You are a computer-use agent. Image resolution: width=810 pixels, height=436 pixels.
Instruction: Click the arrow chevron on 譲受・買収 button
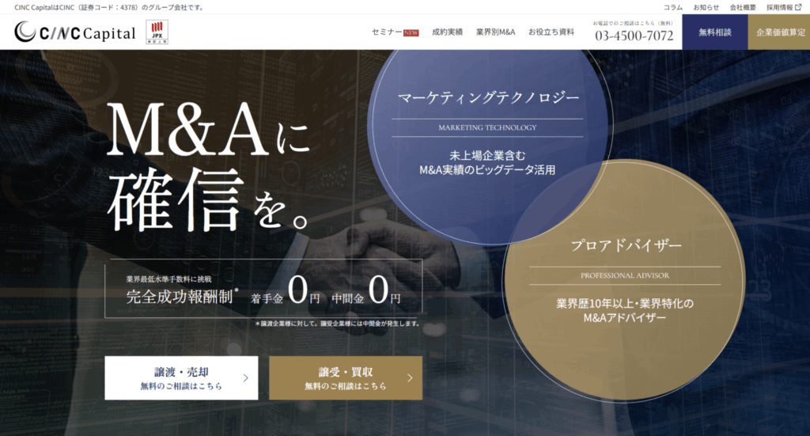(410, 378)
